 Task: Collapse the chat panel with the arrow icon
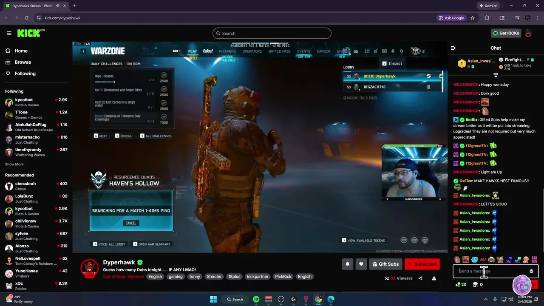453,48
